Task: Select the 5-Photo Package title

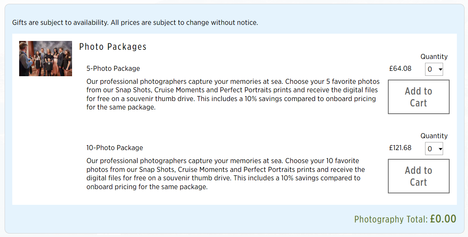Action: [113, 69]
